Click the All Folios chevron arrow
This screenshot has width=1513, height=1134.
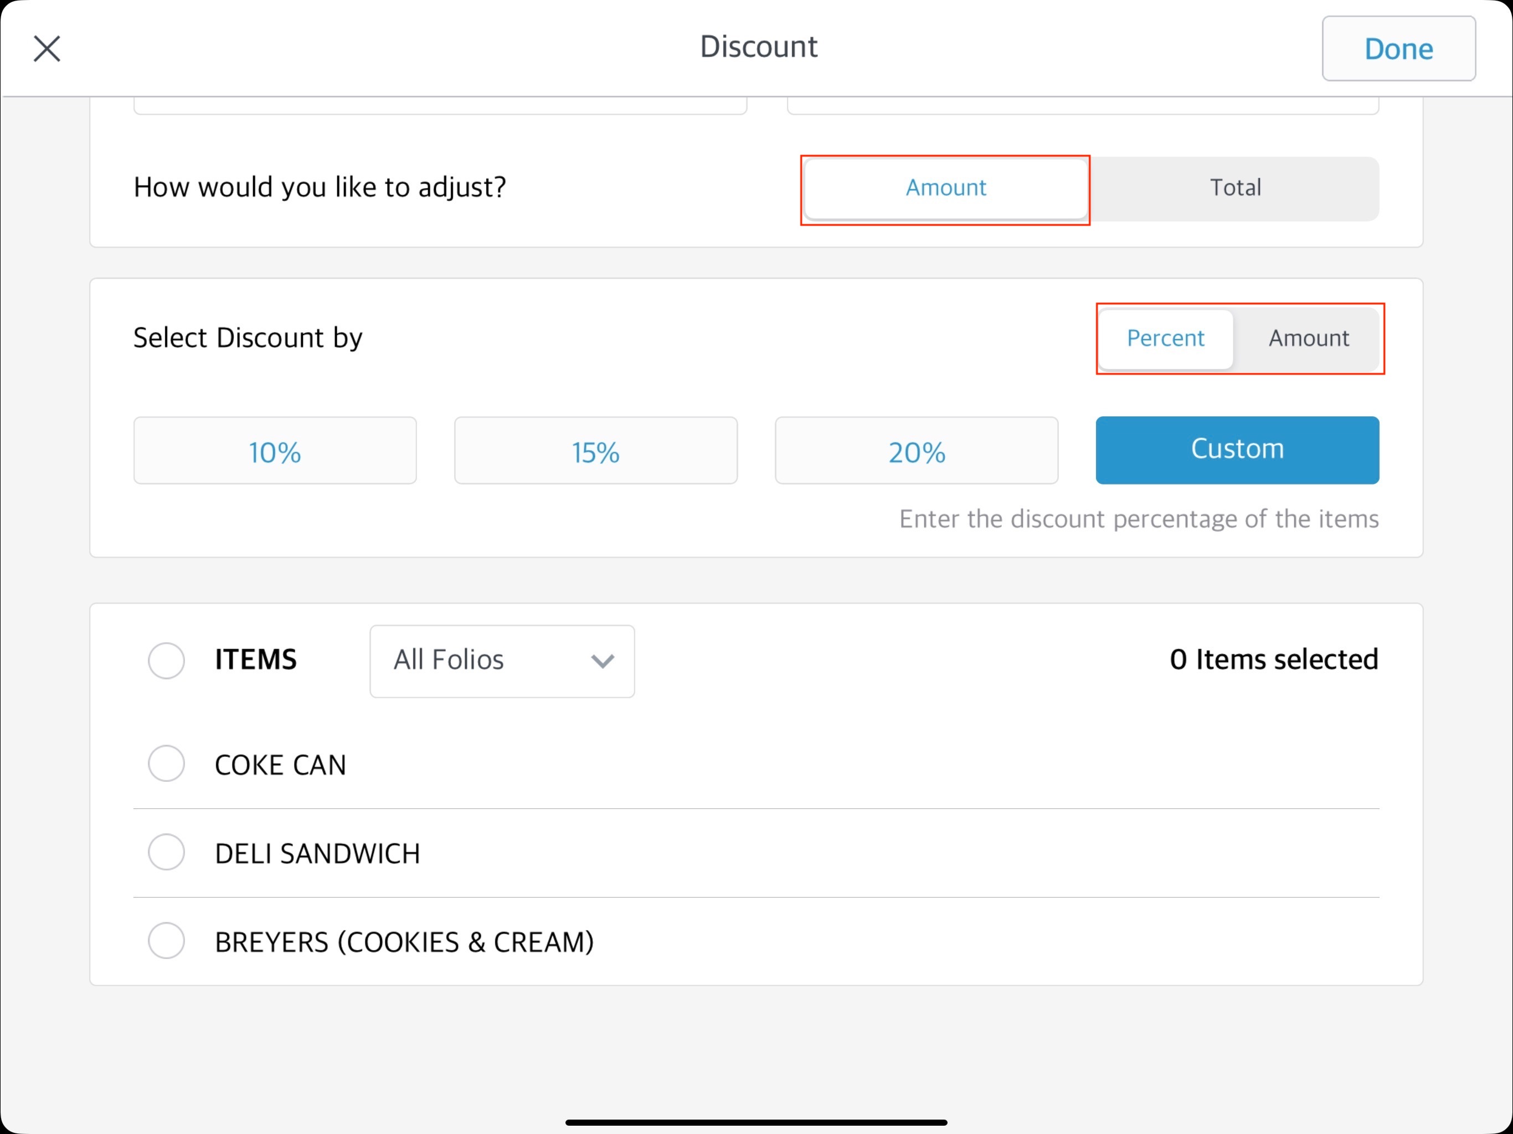[602, 661]
